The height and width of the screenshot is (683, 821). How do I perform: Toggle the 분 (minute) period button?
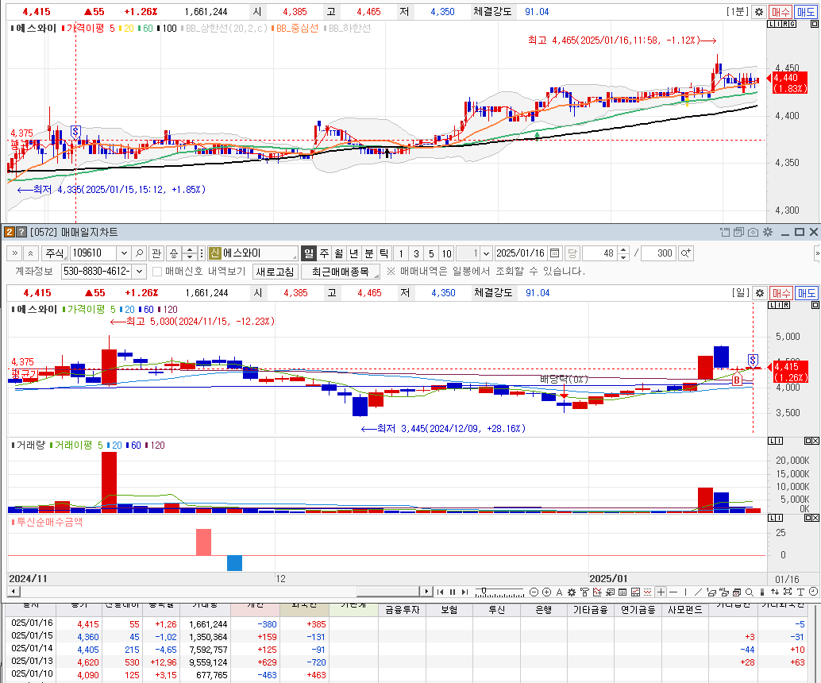(x=368, y=253)
